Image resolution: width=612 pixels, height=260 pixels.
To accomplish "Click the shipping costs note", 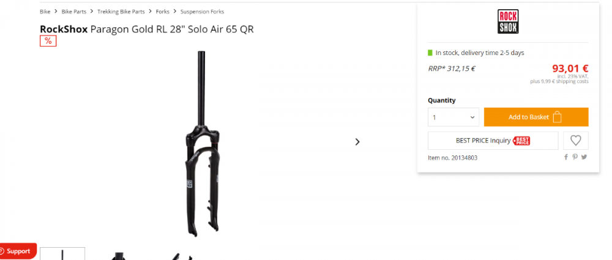I will click(559, 81).
